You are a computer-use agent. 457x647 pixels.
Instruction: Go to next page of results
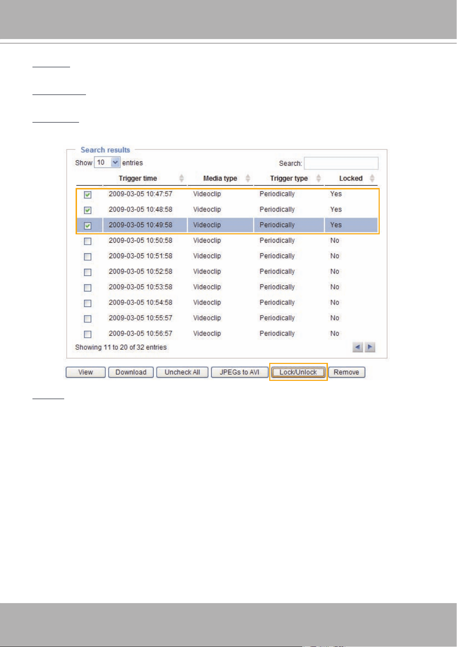(x=370, y=347)
